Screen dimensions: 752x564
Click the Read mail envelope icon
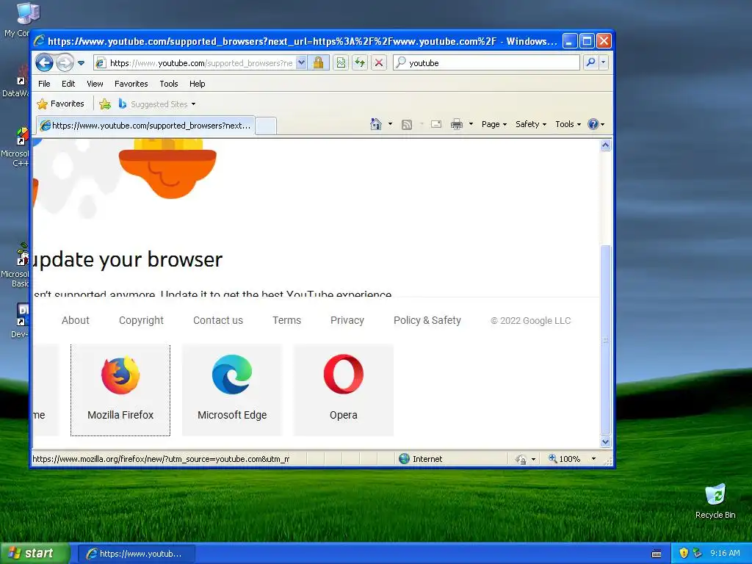click(x=436, y=124)
